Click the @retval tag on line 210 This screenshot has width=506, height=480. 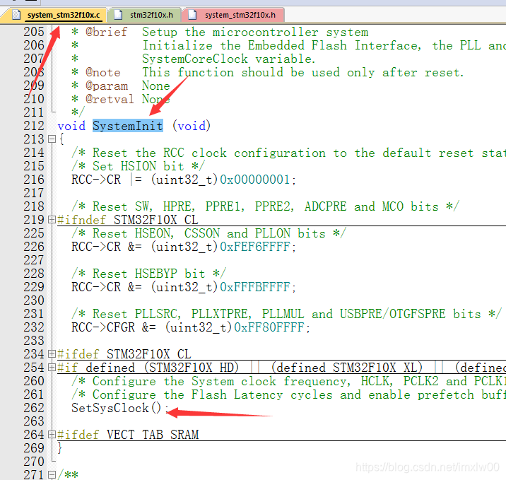pyautogui.click(x=110, y=99)
